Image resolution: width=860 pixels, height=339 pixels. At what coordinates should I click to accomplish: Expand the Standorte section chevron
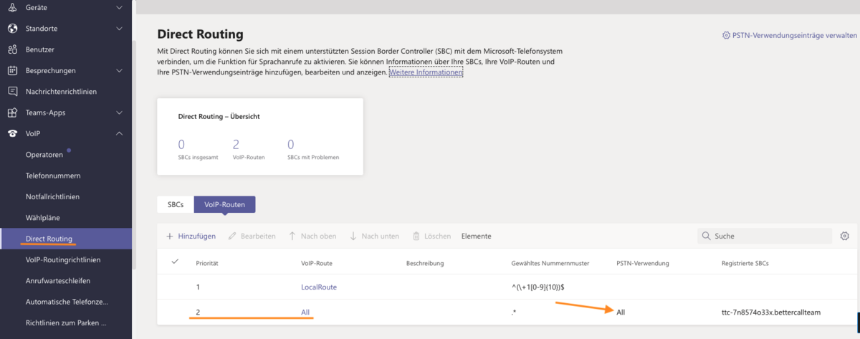click(119, 29)
